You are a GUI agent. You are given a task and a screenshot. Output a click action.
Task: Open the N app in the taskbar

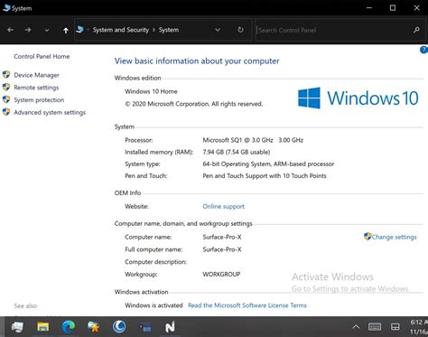[170, 327]
